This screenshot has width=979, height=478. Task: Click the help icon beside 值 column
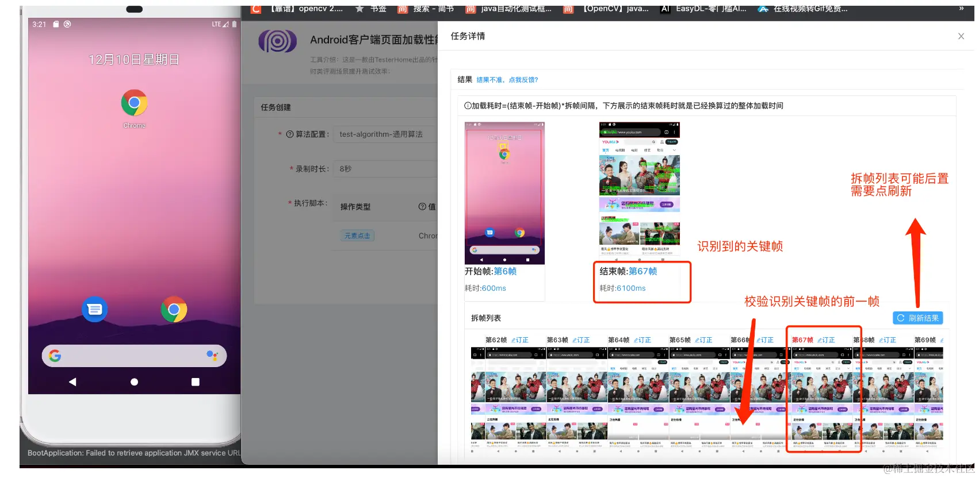422,207
